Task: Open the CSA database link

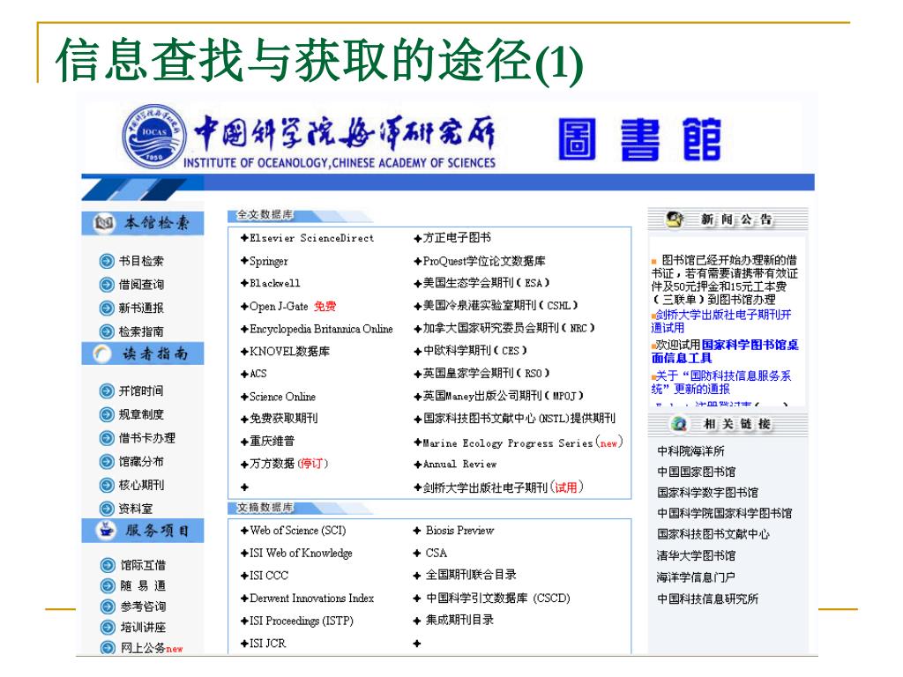Action: coord(436,553)
